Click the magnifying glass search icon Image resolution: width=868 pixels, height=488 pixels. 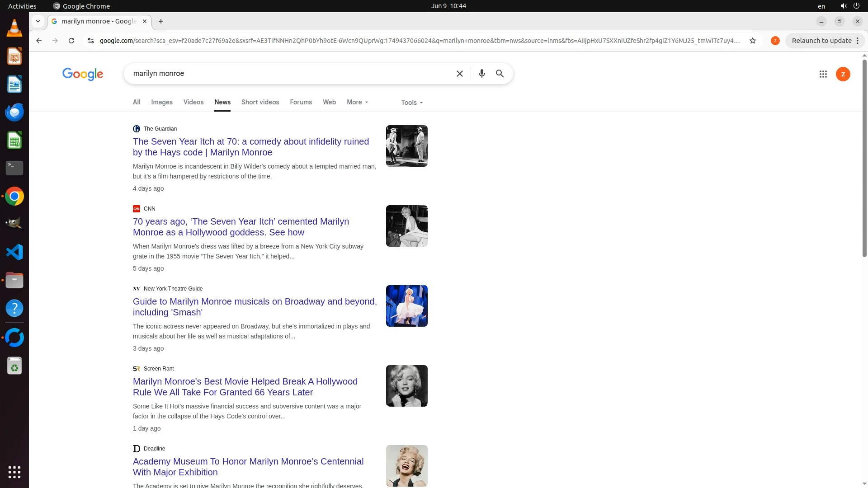click(x=500, y=74)
